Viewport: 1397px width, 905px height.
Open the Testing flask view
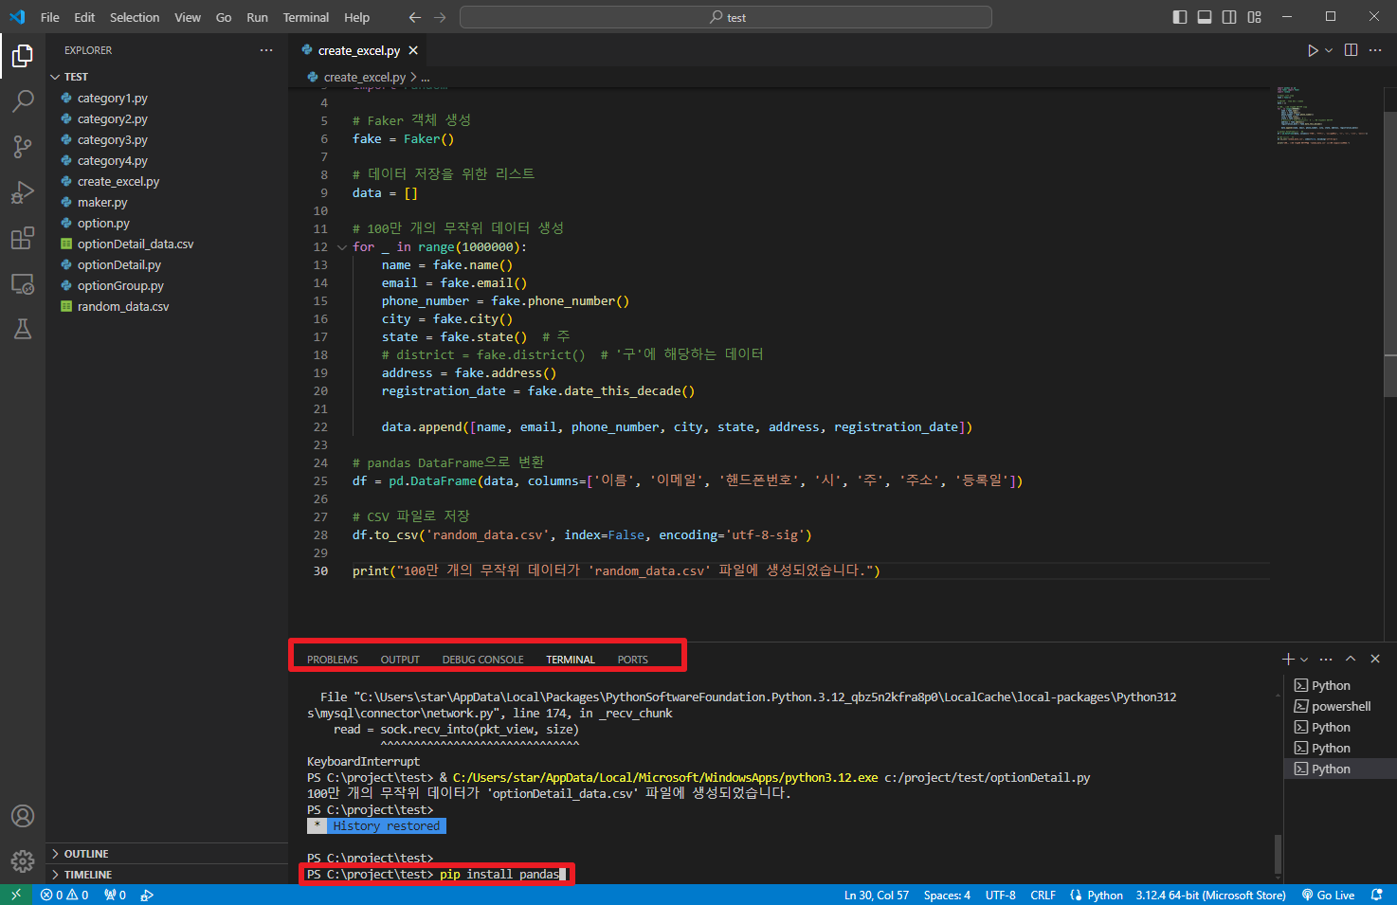pyautogui.click(x=23, y=329)
